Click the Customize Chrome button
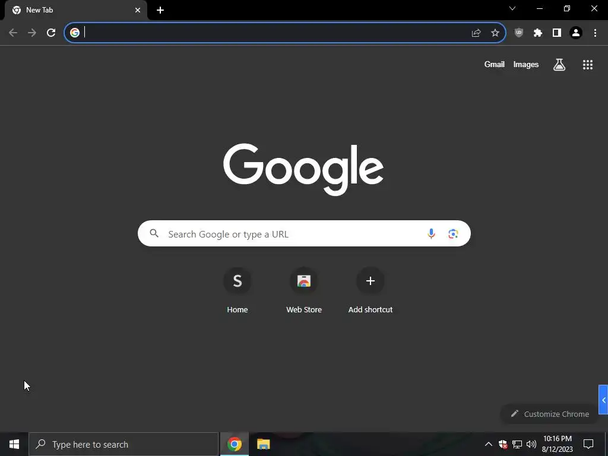 (x=549, y=414)
